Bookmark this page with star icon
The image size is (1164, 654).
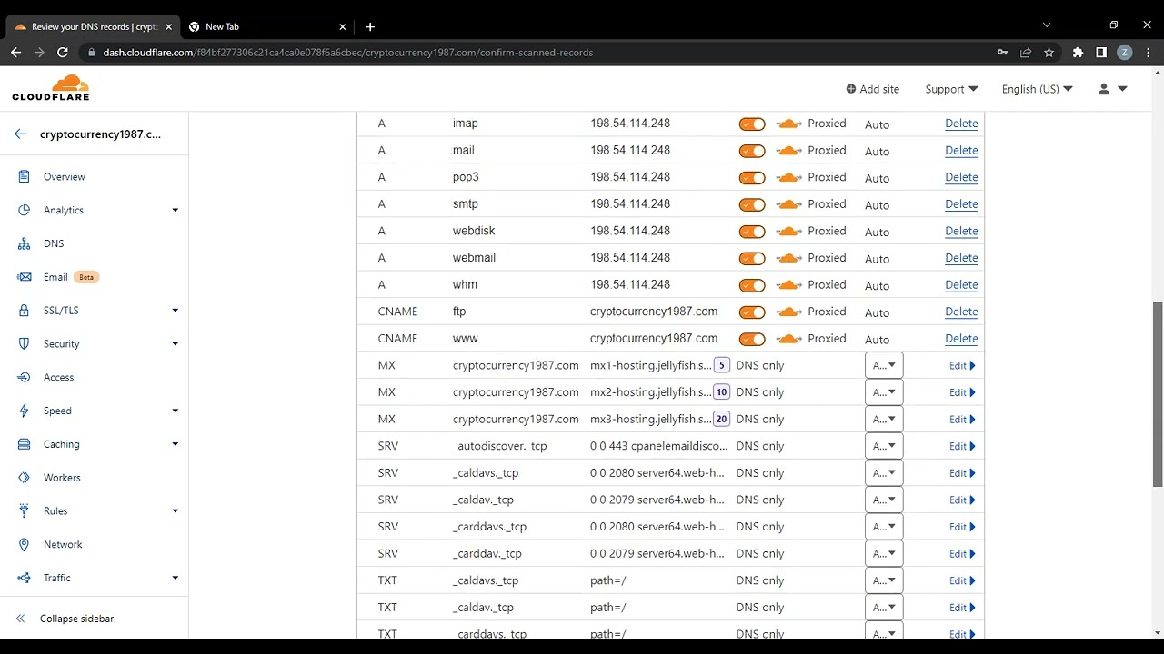click(1049, 53)
